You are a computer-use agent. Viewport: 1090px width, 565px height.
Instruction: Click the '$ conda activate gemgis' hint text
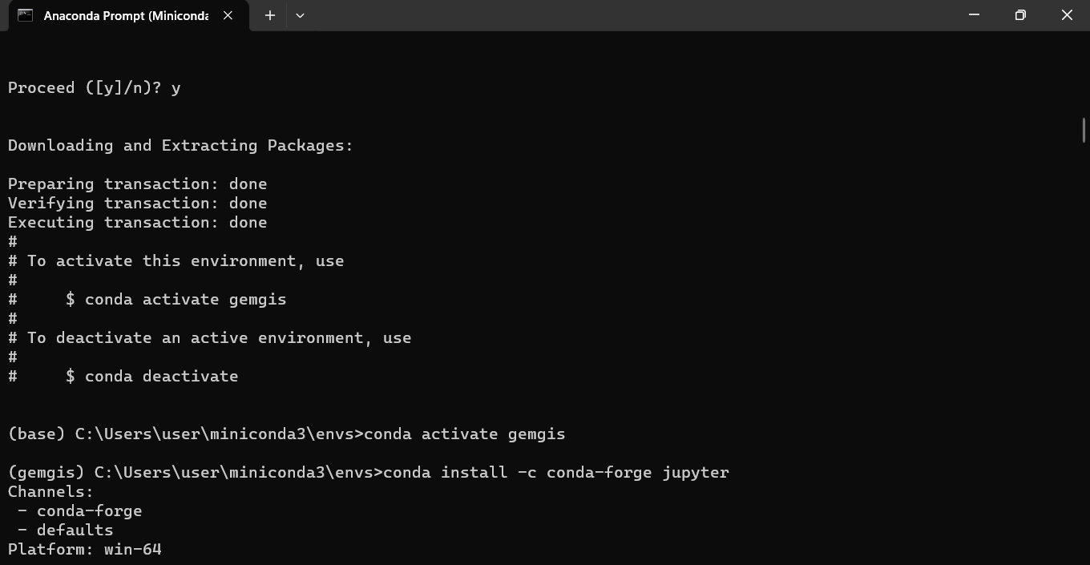pos(176,299)
